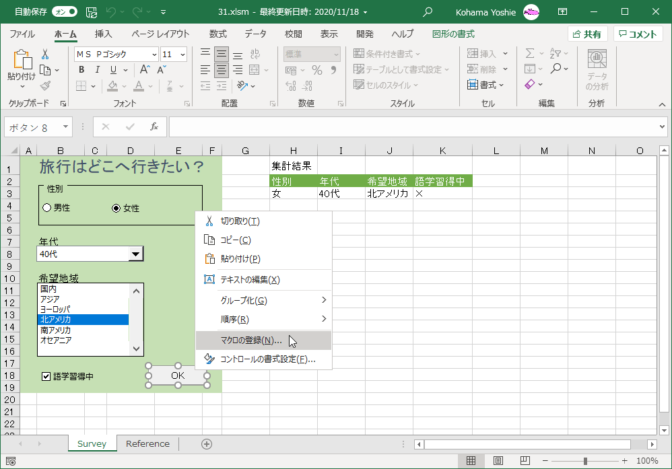The height and width of the screenshot is (469, 672).
Task: Click the zoom slider in status bar
Action: [x=585, y=461]
